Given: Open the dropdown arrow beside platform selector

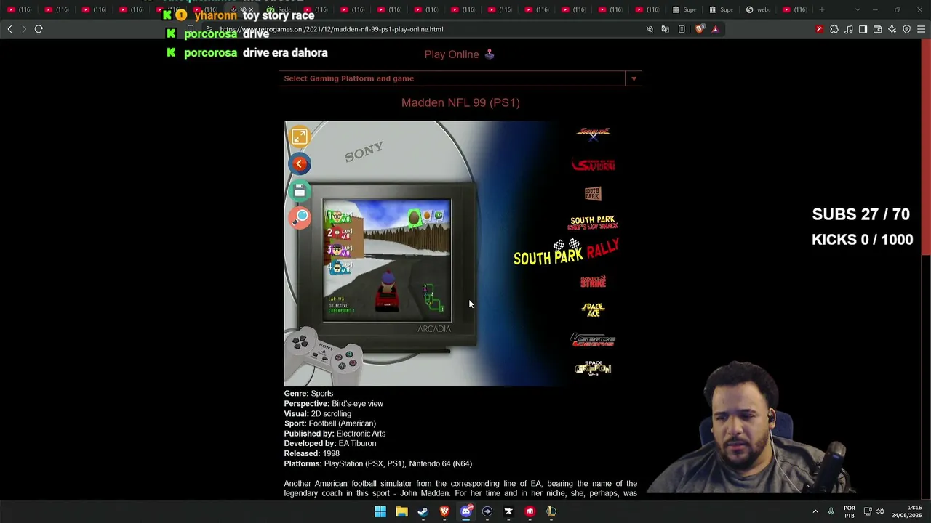Looking at the screenshot, I should 634,78.
